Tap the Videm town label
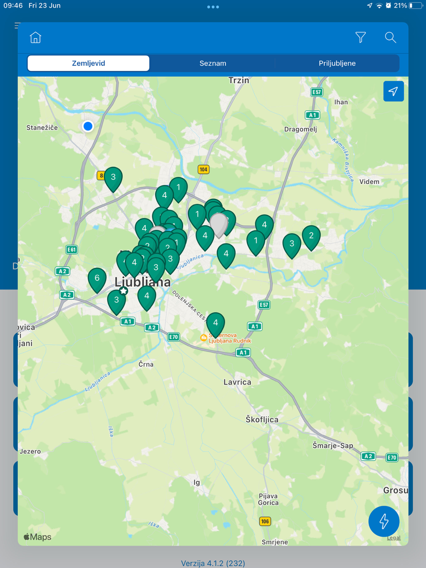Screen dimensions: 426x568 [369, 182]
